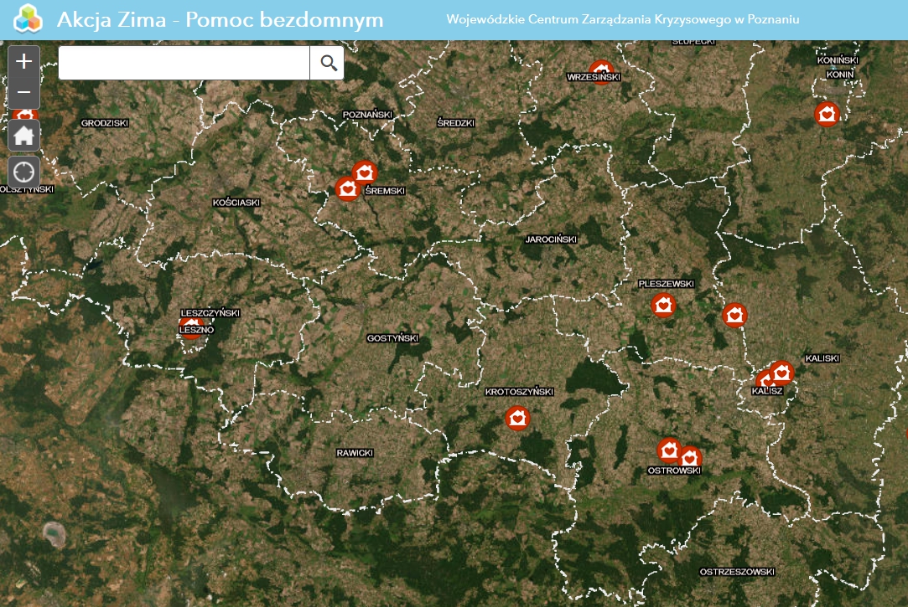Image resolution: width=908 pixels, height=607 pixels.
Task: Open shelter marker below KROTOSZYŃSKI label
Action: [517, 418]
